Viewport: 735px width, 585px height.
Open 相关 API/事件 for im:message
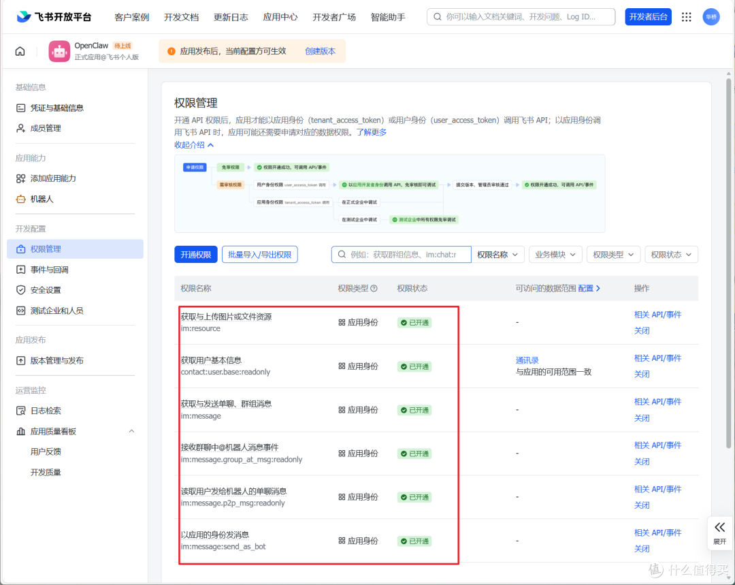(x=657, y=402)
